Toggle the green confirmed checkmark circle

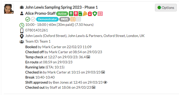[28, 19]
